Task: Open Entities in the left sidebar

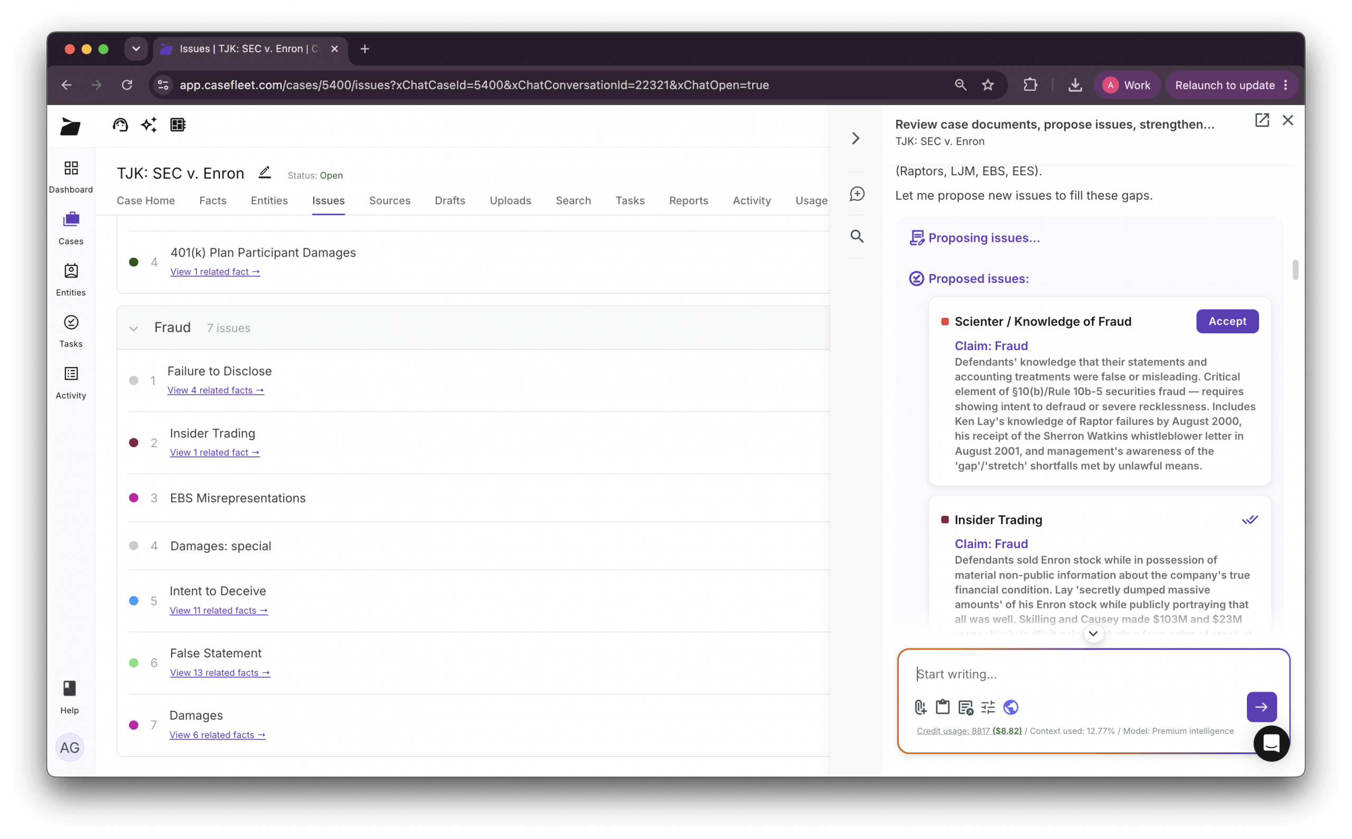Action: (71, 280)
